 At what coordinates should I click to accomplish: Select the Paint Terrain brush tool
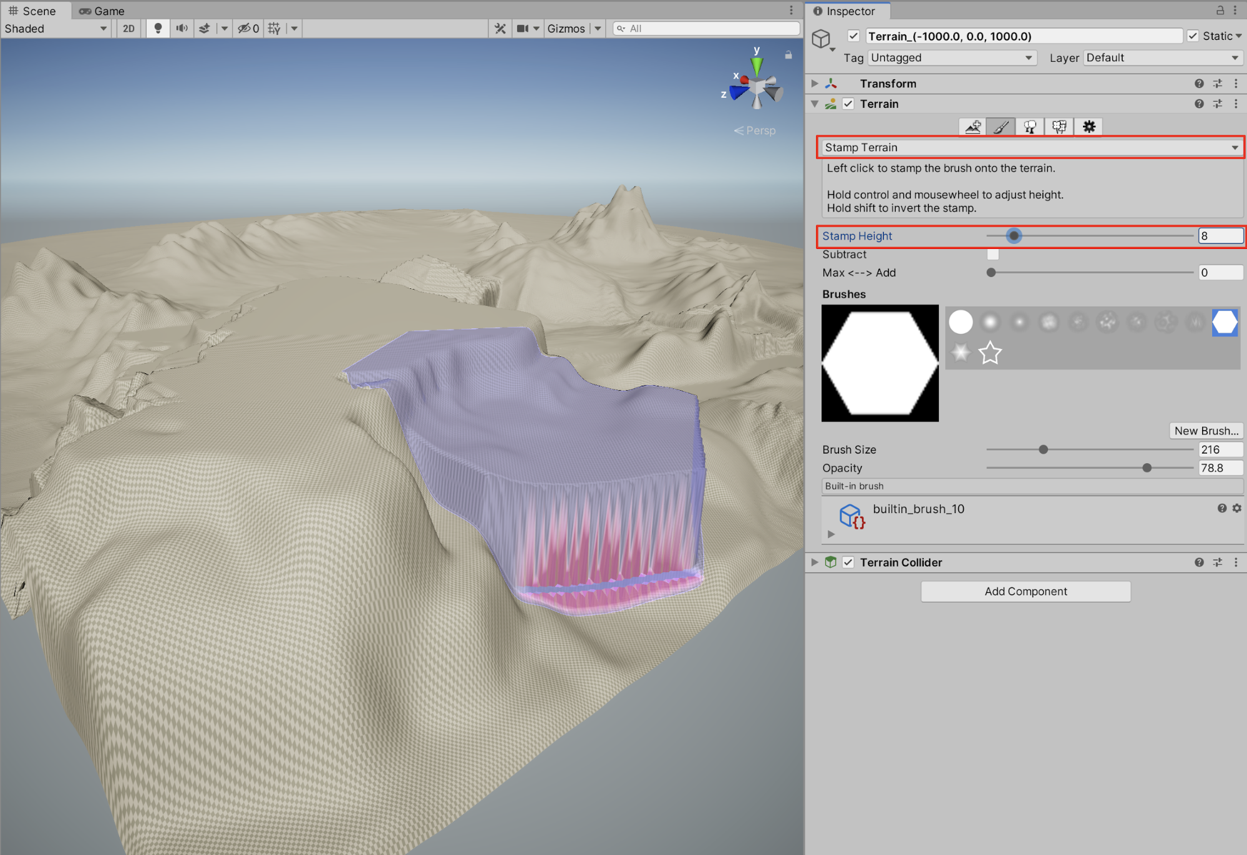pos(1001,127)
